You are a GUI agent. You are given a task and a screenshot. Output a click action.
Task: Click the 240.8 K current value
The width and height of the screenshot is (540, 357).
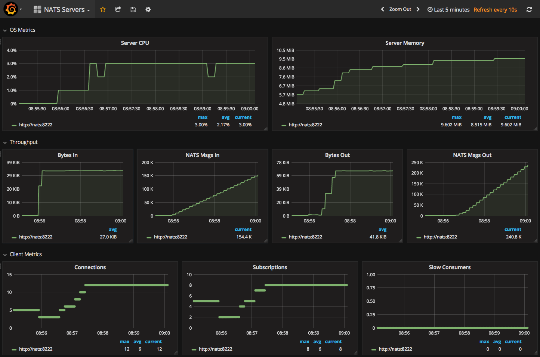514,237
